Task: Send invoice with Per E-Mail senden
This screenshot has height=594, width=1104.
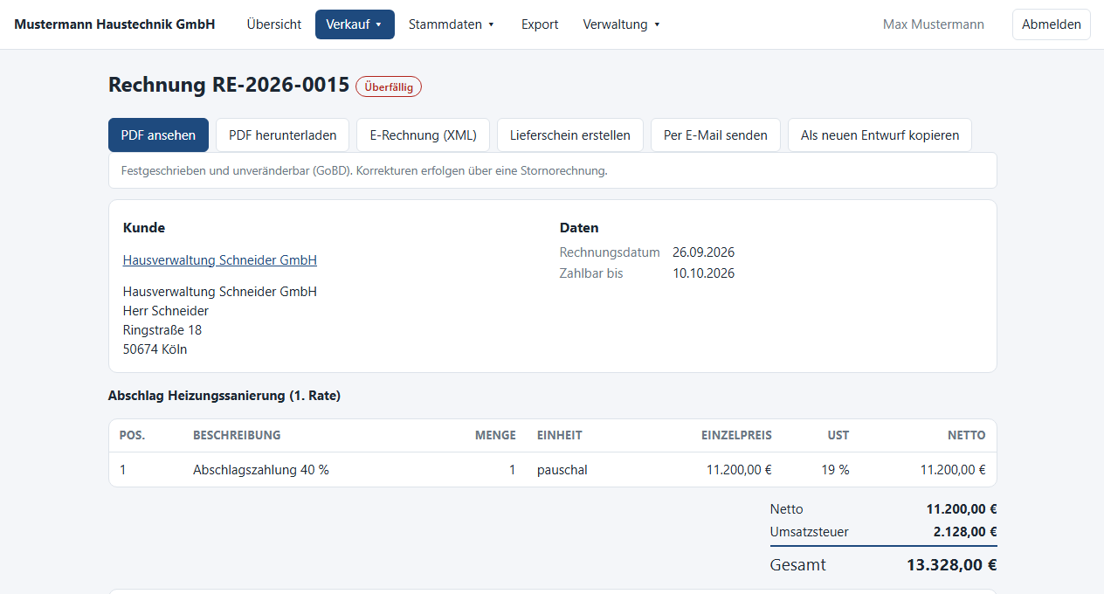Action: [x=715, y=135]
